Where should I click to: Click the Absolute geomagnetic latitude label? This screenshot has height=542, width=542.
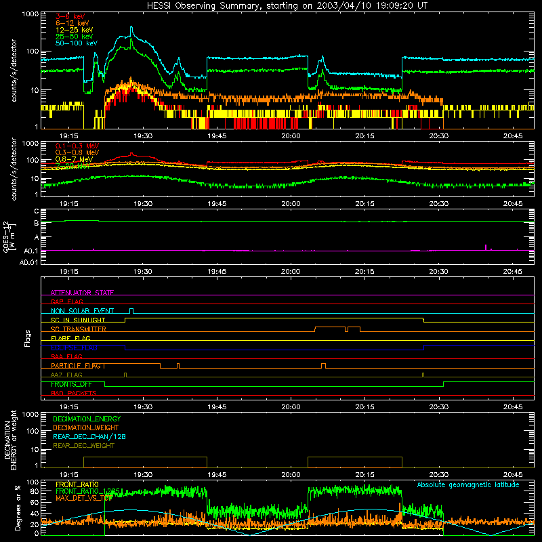(468, 484)
